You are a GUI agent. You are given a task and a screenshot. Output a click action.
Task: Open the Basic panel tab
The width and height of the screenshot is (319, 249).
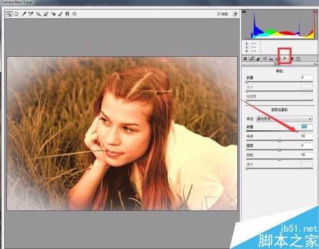click(x=245, y=59)
